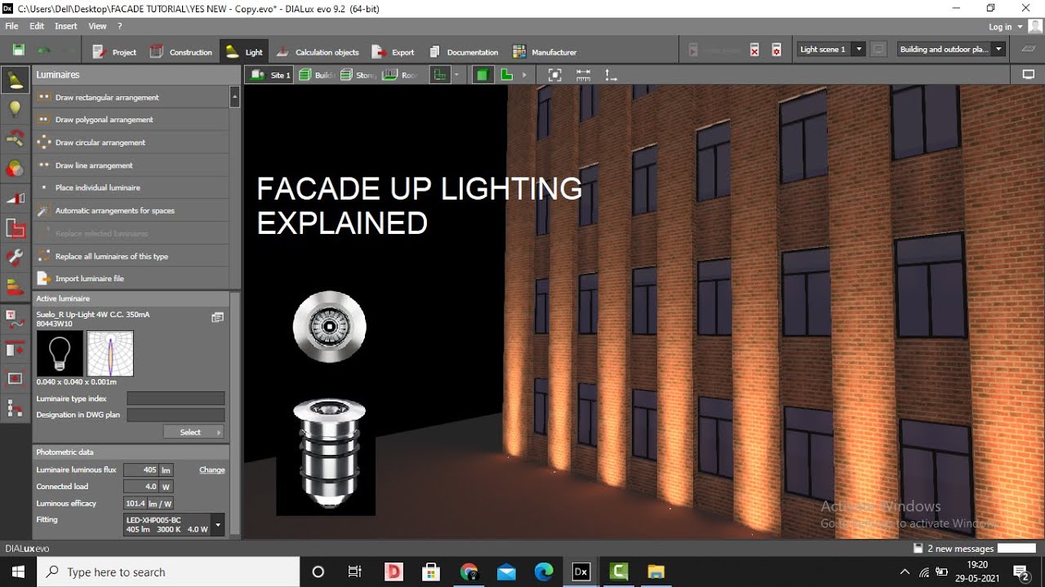This screenshot has height=587, width=1045.
Task: Open the energy consumption tool in the sidebar
Action: [15, 287]
